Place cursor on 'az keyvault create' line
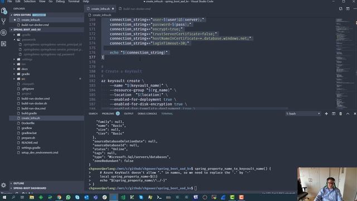The width and height of the screenshot is (357, 201). (x=123, y=81)
